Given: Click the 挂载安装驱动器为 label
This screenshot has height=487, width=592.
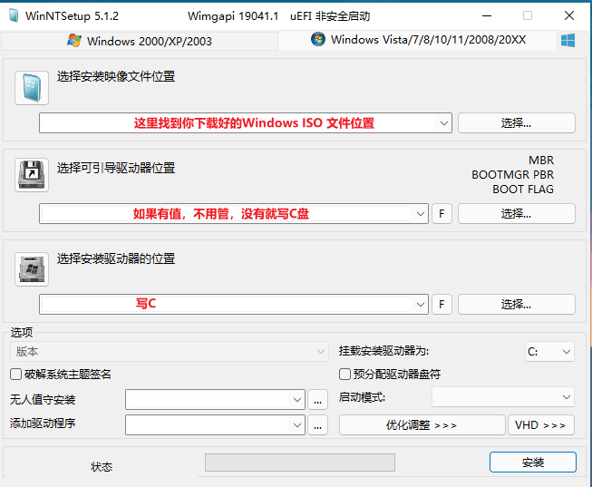Looking at the screenshot, I should [383, 351].
